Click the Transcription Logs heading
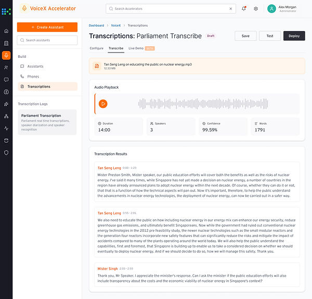 pyautogui.click(x=33, y=104)
